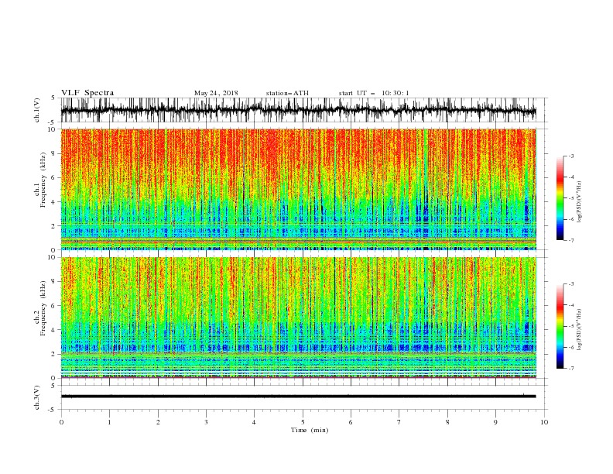This screenshot has width=613, height=474.
Task: Click the 'VLF Spectra' title text
Action: pyautogui.click(x=87, y=93)
